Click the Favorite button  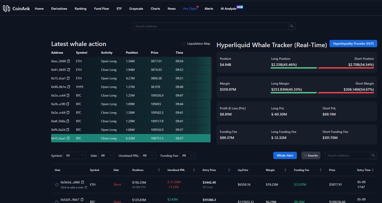(311, 155)
